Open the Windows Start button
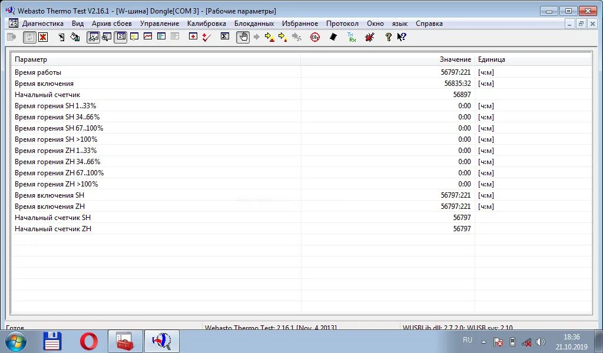 pyautogui.click(x=16, y=341)
